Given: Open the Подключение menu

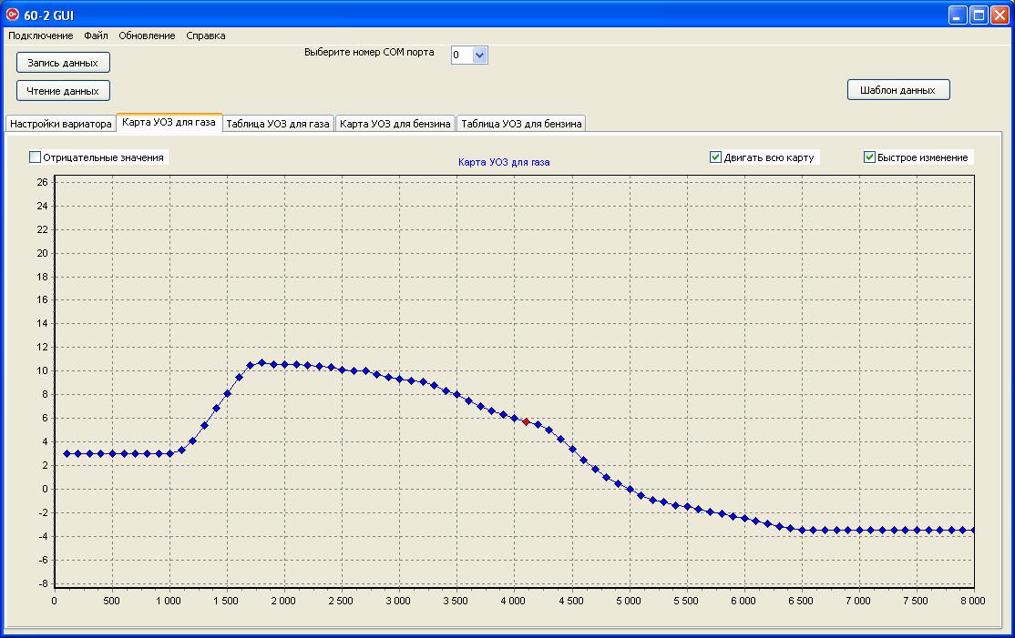Looking at the screenshot, I should pos(41,35).
